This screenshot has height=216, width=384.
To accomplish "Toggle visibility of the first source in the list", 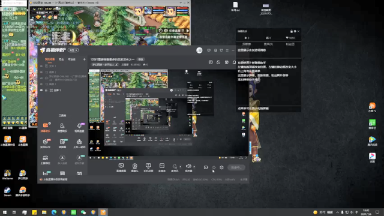I will pos(41,66).
